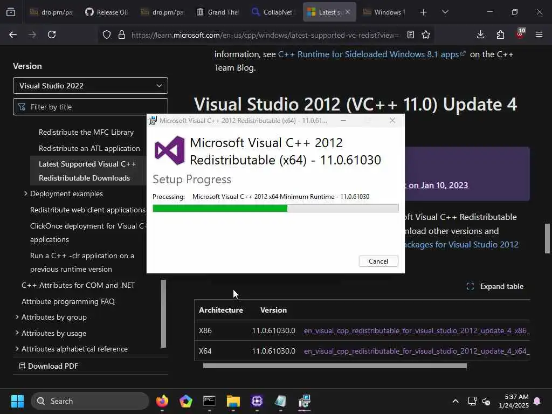Click the sidebar table-of-contents scrollbar
This screenshot has height=414, width=552.
pyautogui.click(x=163, y=314)
